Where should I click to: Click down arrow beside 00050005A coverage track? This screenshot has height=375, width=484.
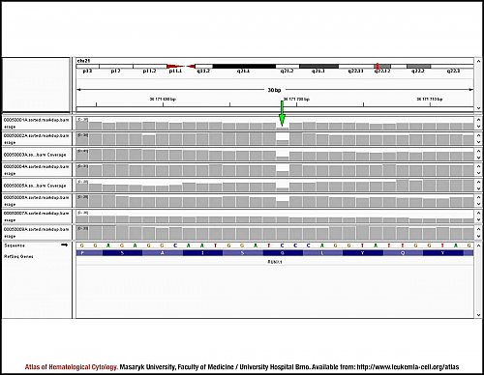(x=478, y=188)
